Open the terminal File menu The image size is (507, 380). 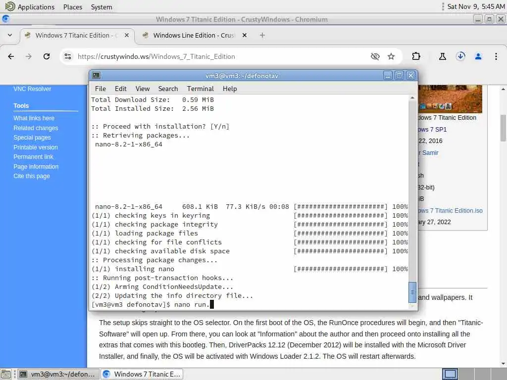[x=100, y=89]
